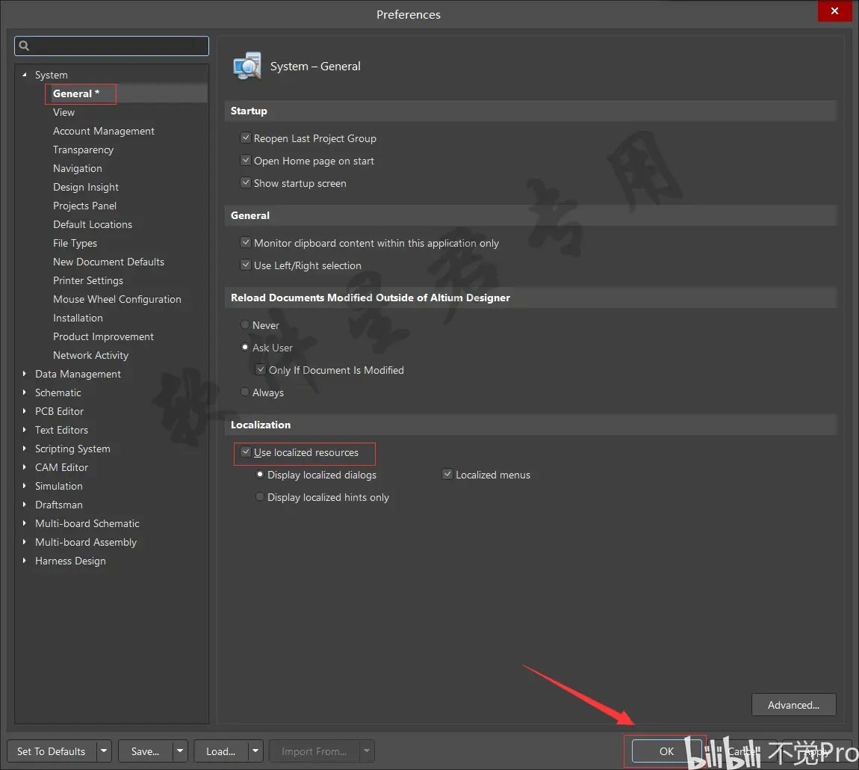Open Network Activity page

pos(90,354)
